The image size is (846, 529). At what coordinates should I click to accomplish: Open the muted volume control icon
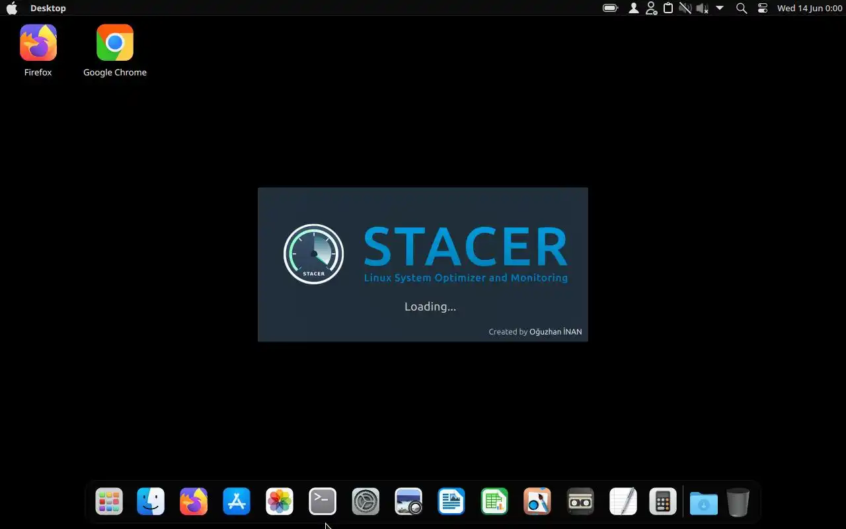[x=702, y=8]
